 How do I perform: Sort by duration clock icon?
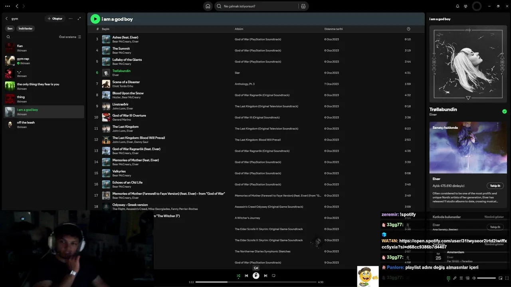tap(408, 29)
